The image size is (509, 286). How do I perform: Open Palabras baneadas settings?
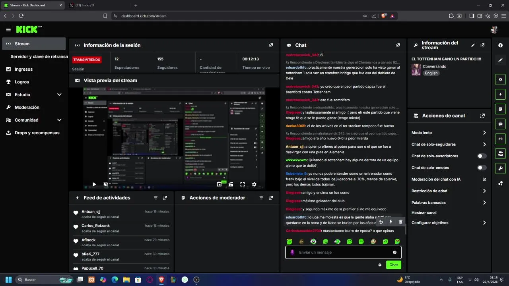449,203
